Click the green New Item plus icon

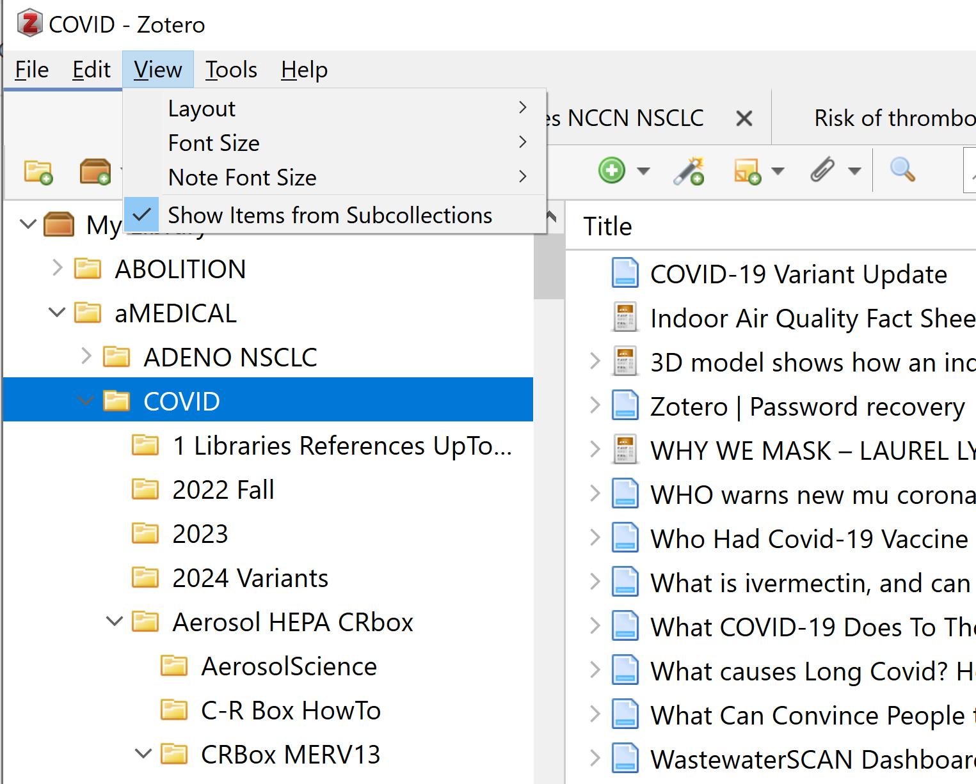coord(612,171)
